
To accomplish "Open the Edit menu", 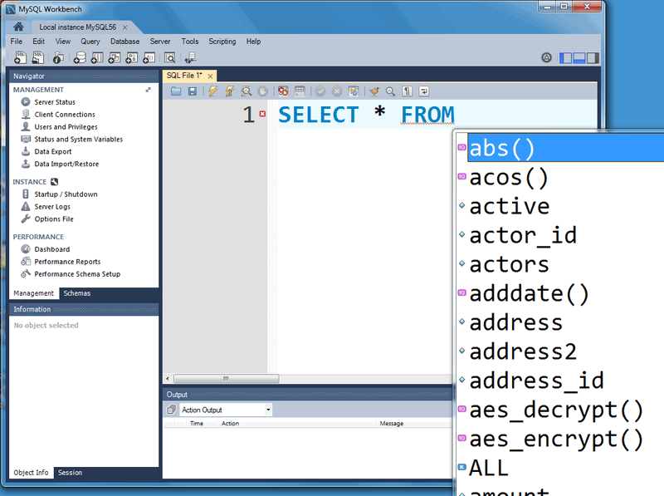I will (x=38, y=41).
